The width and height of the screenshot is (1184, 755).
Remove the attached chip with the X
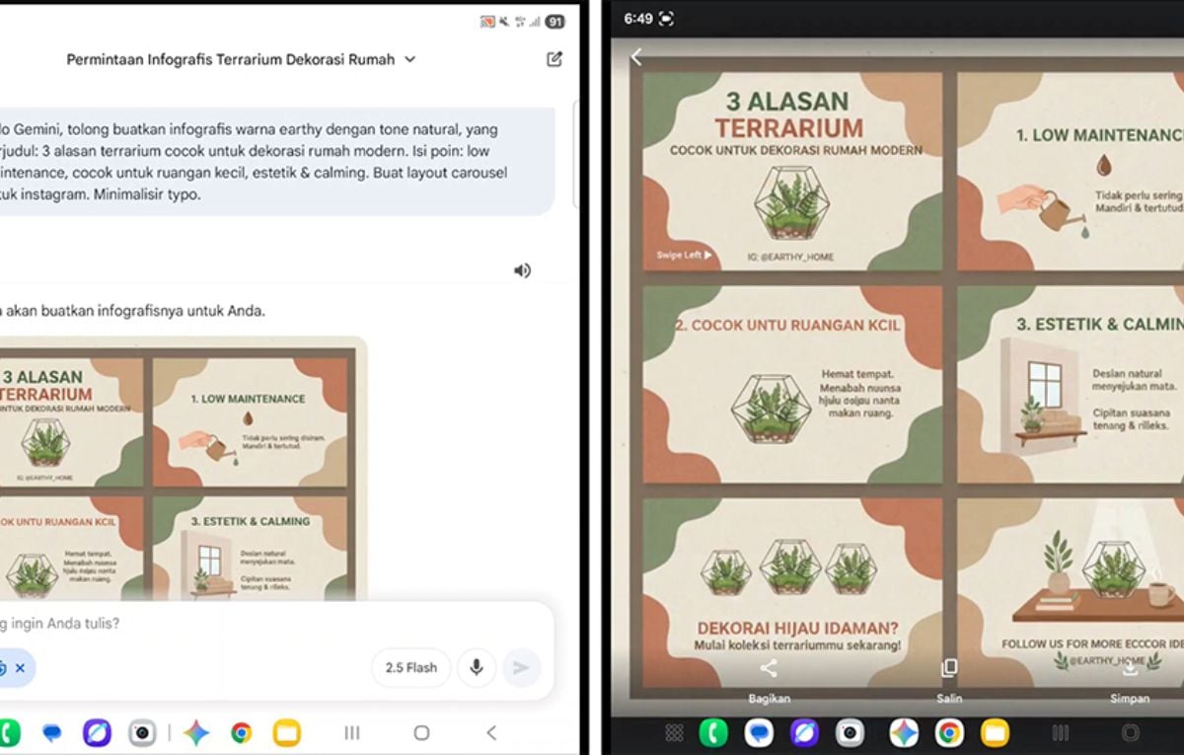20,668
